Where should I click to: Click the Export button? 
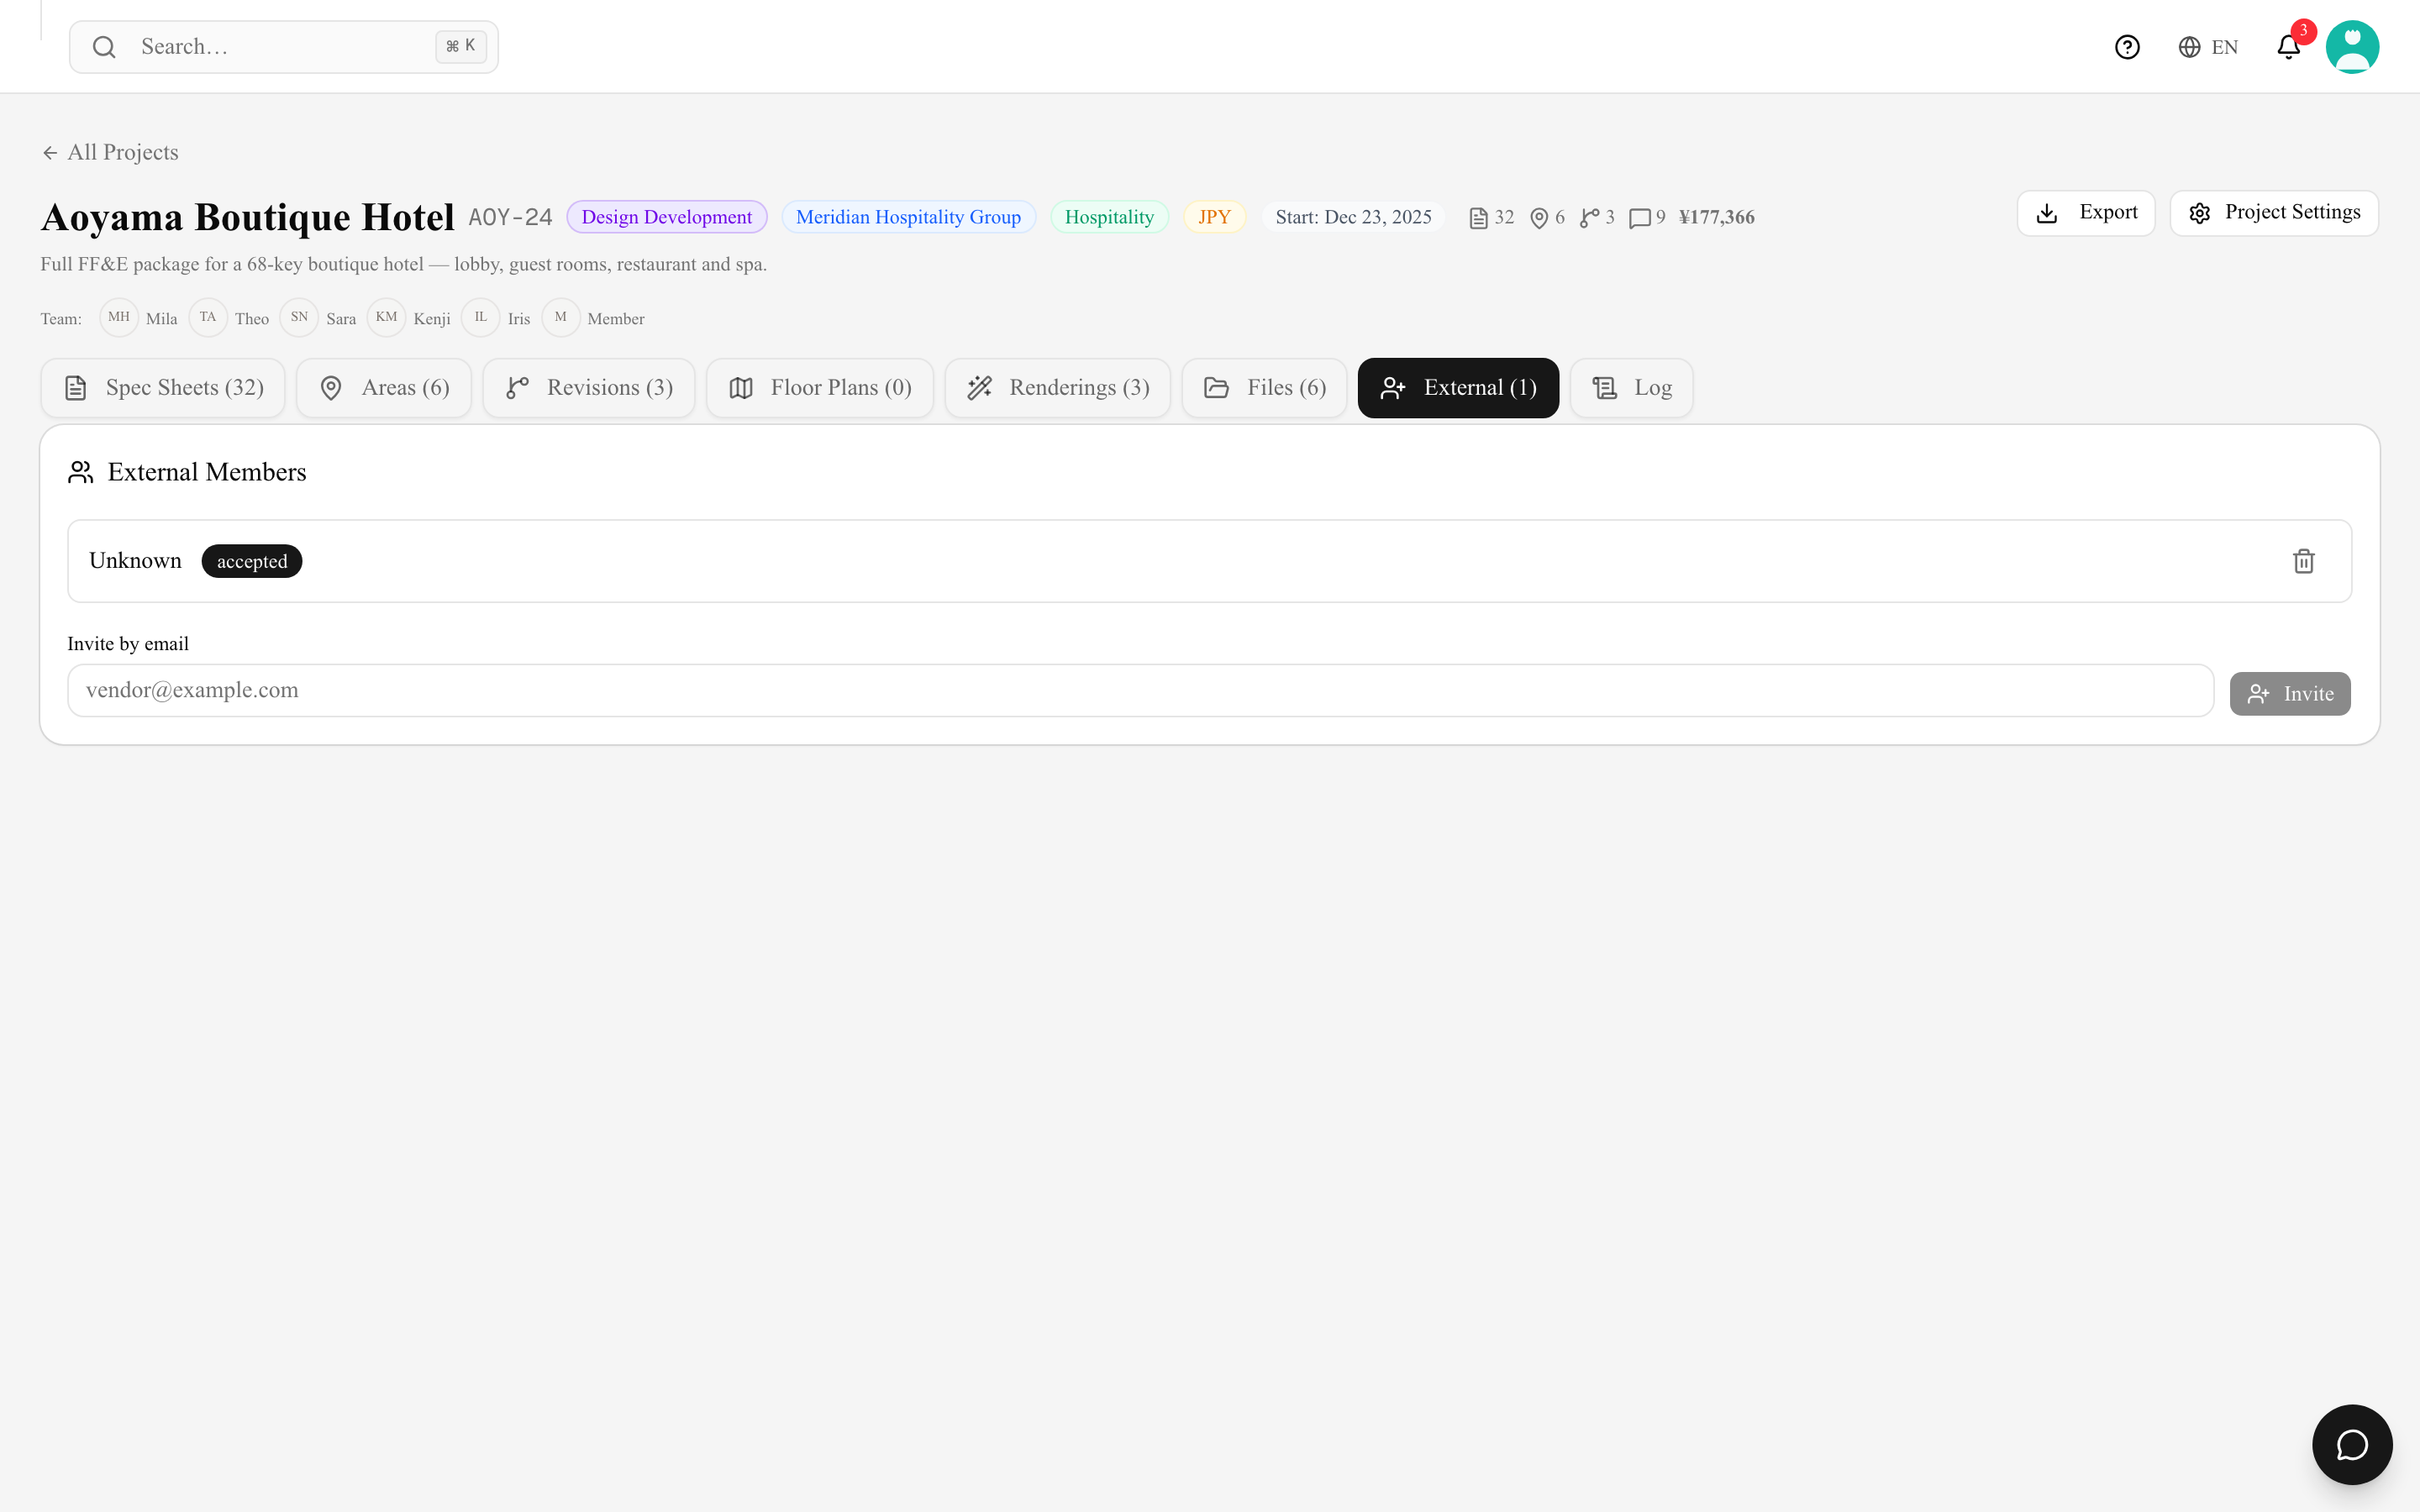click(x=2086, y=213)
